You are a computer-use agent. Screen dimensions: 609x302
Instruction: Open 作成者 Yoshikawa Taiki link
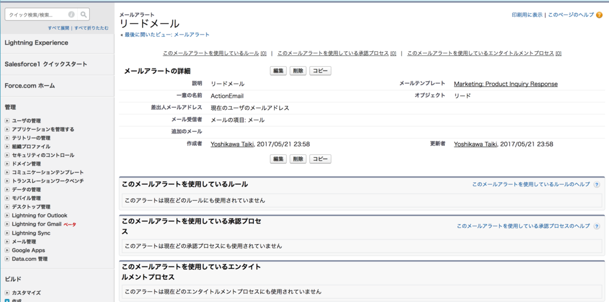point(233,144)
